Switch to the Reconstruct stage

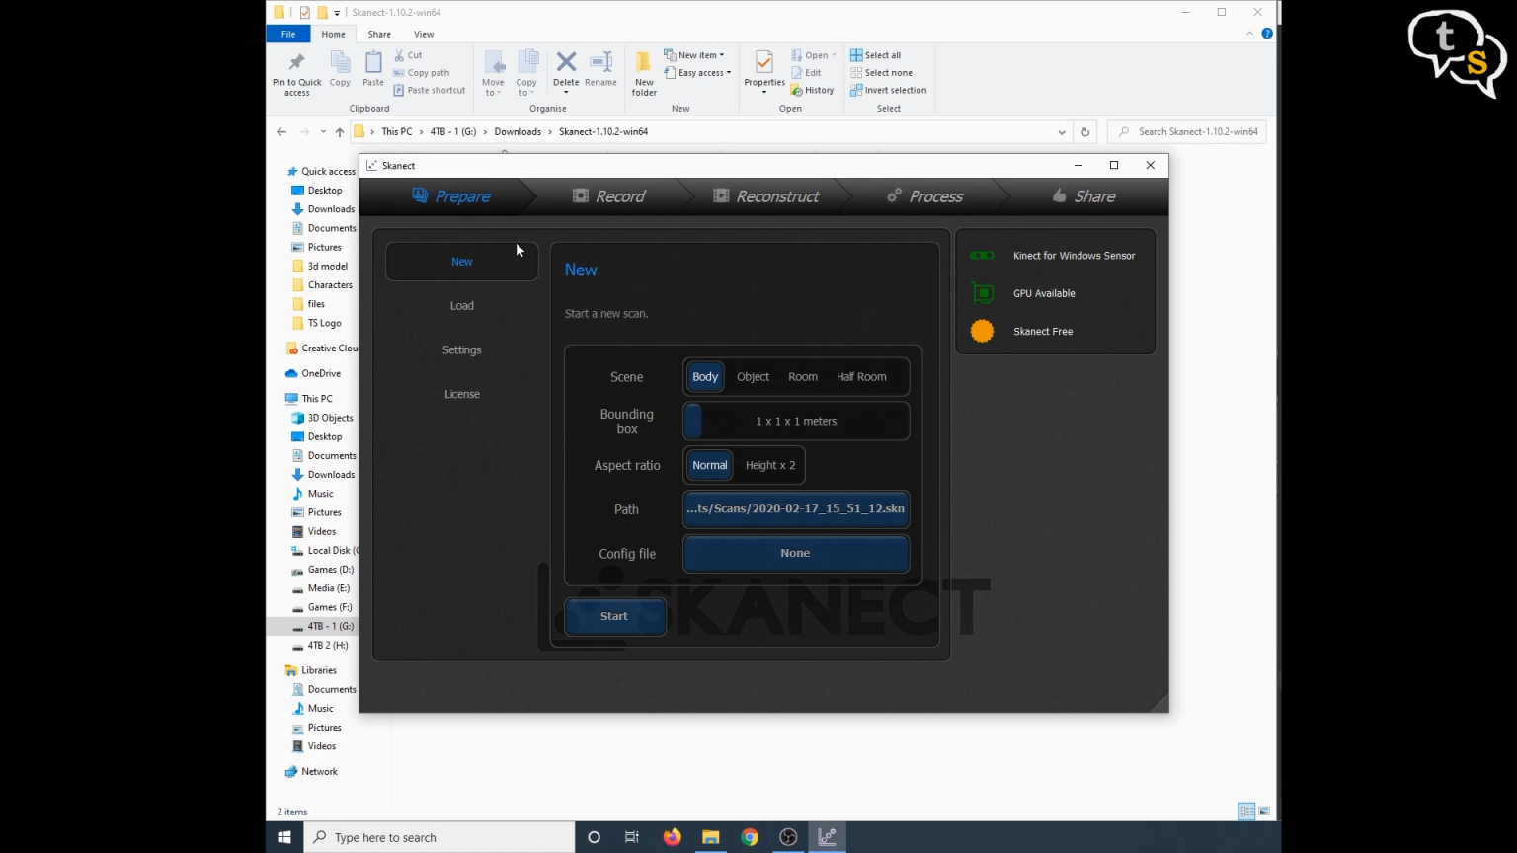pyautogui.click(x=766, y=196)
